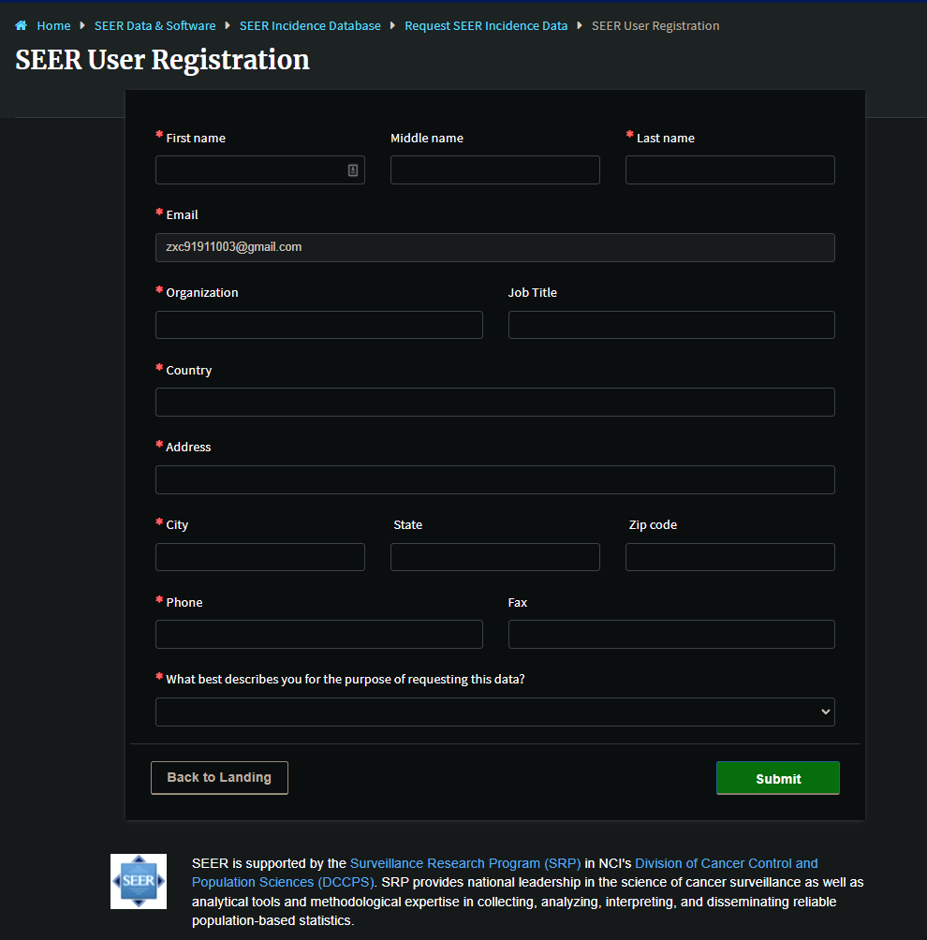
Task: Open Surveillance Research Program (SRP) link
Action: [x=465, y=863]
